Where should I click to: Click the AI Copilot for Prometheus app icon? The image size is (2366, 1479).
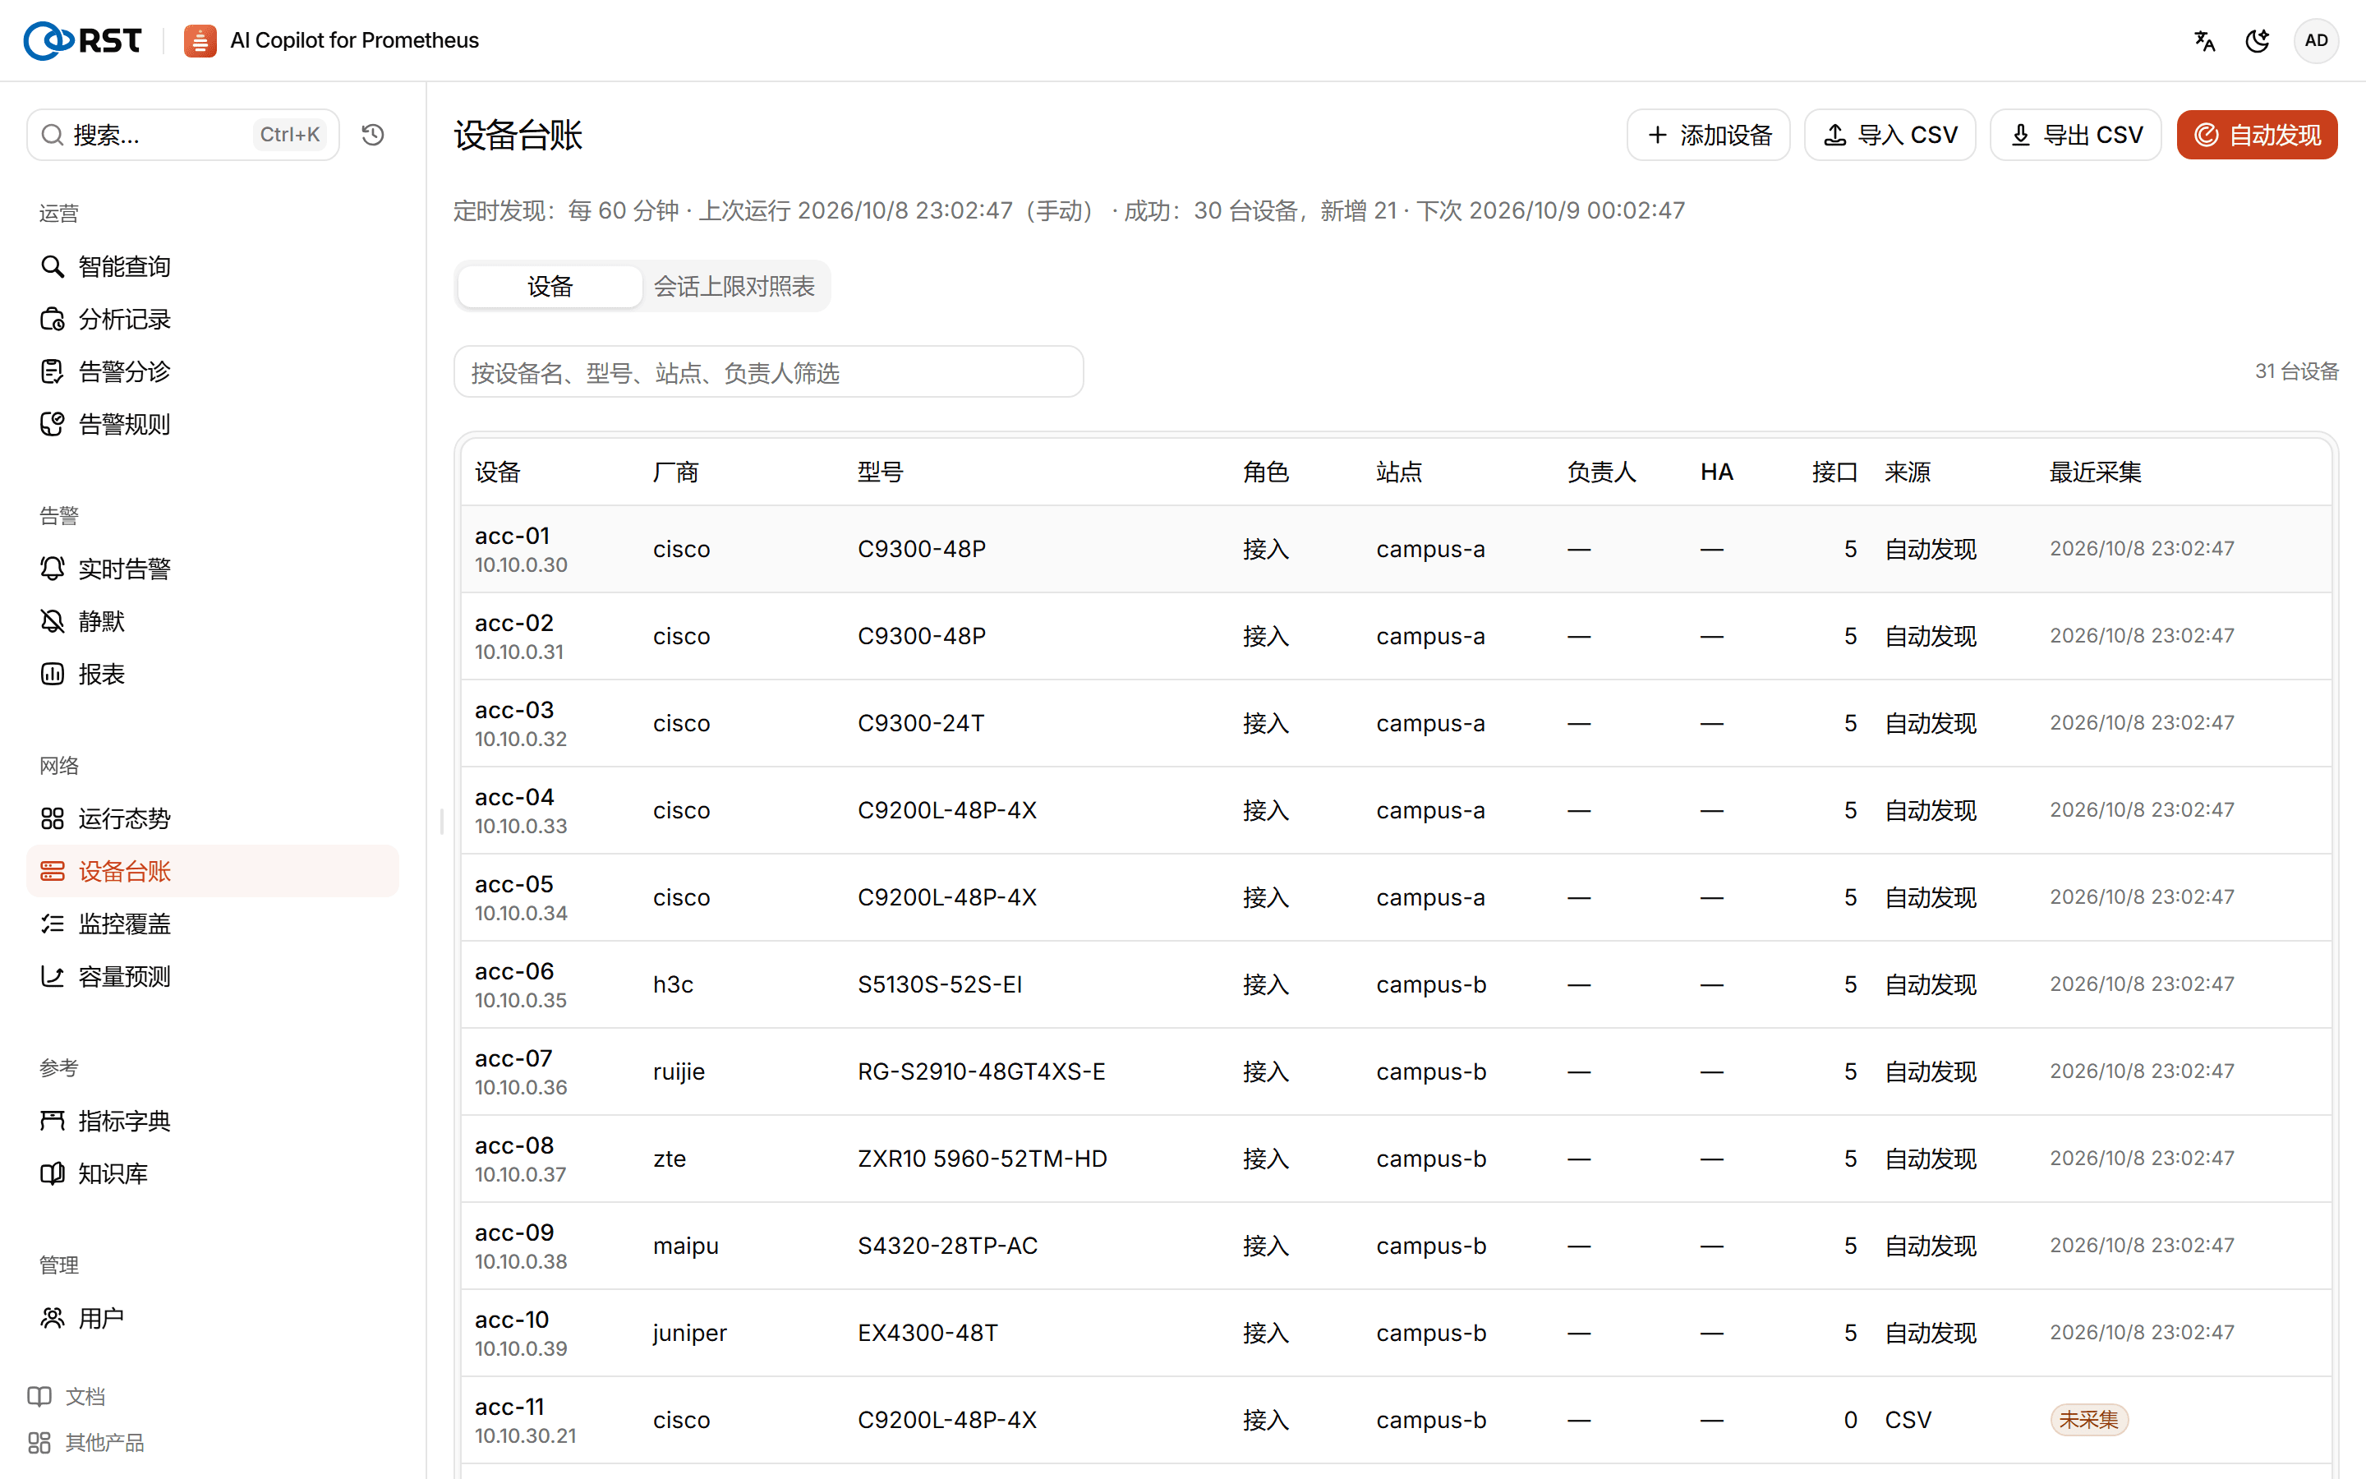(200, 41)
